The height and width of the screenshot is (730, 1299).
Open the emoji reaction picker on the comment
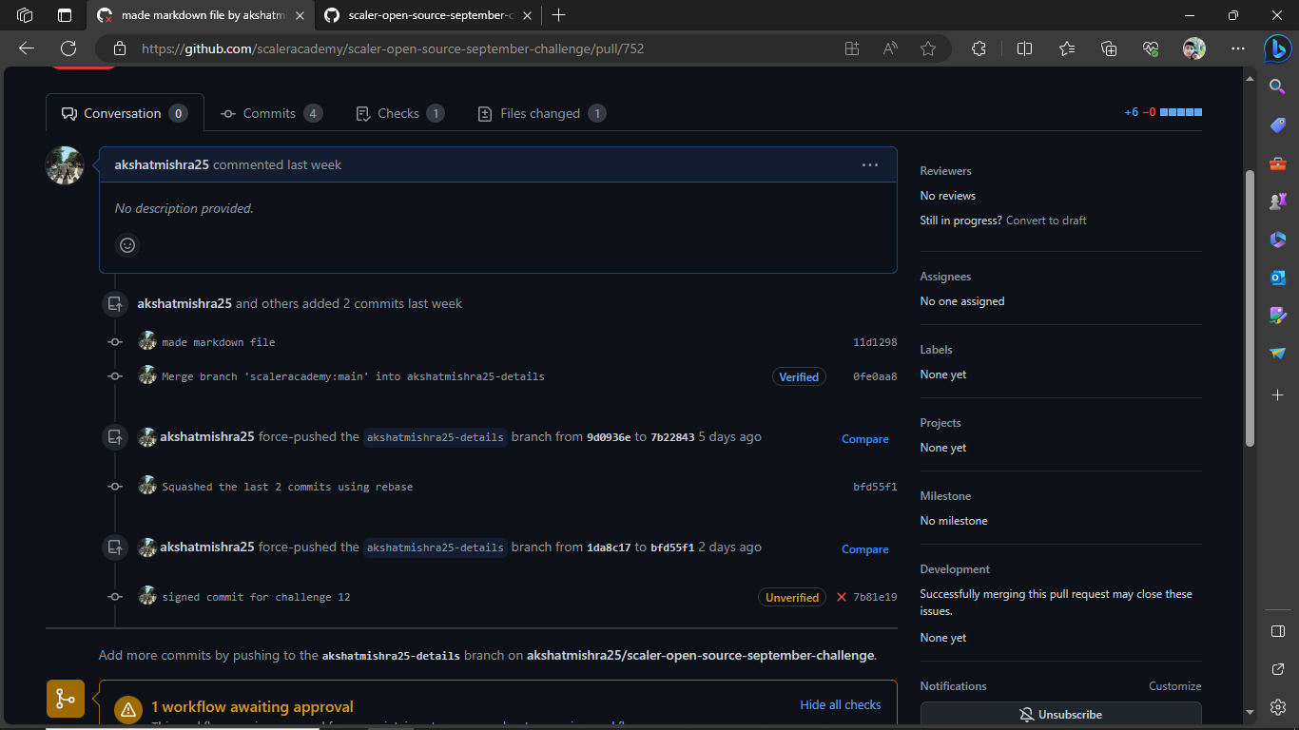click(x=127, y=245)
